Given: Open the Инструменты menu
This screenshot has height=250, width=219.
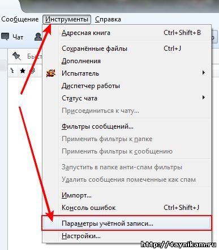Looking at the screenshot, I should pyautogui.click(x=67, y=19).
